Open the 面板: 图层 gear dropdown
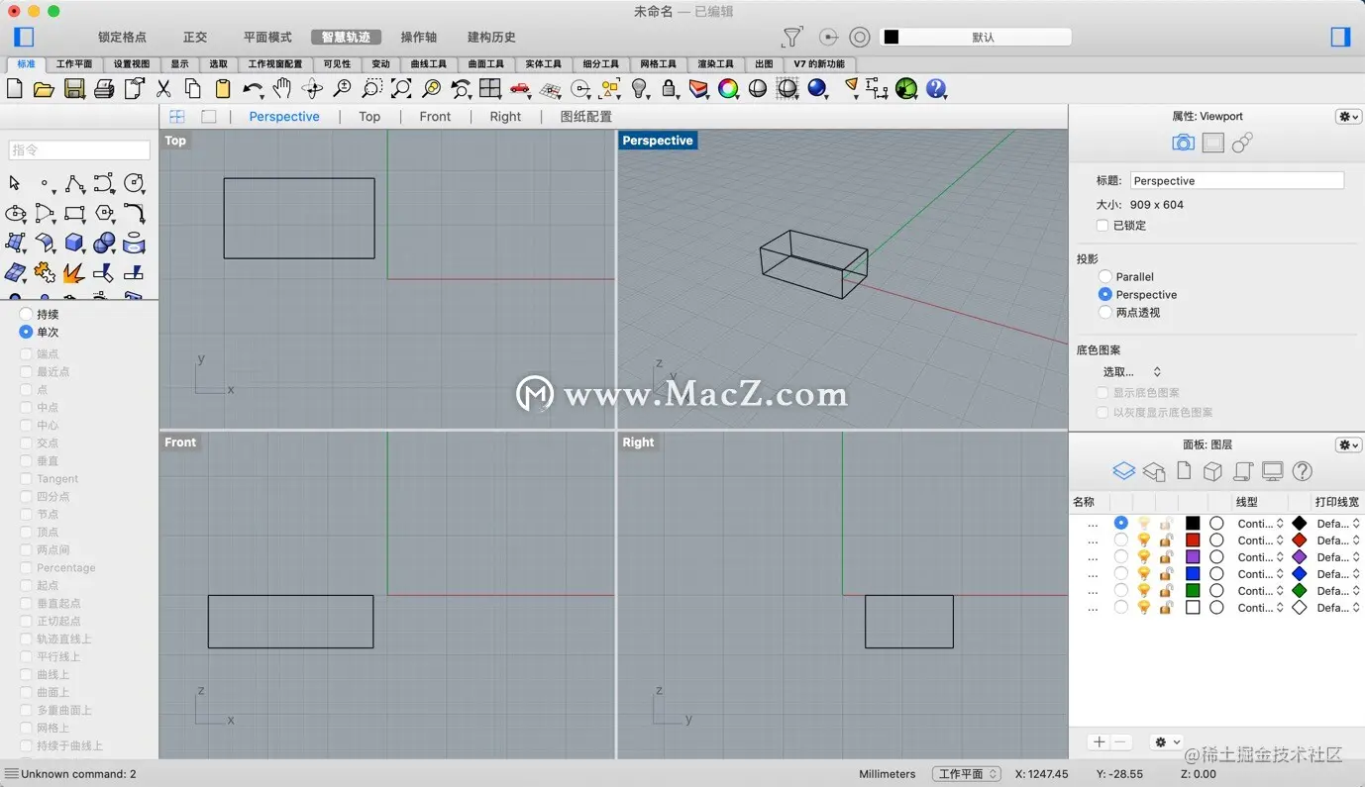 [x=1349, y=445]
